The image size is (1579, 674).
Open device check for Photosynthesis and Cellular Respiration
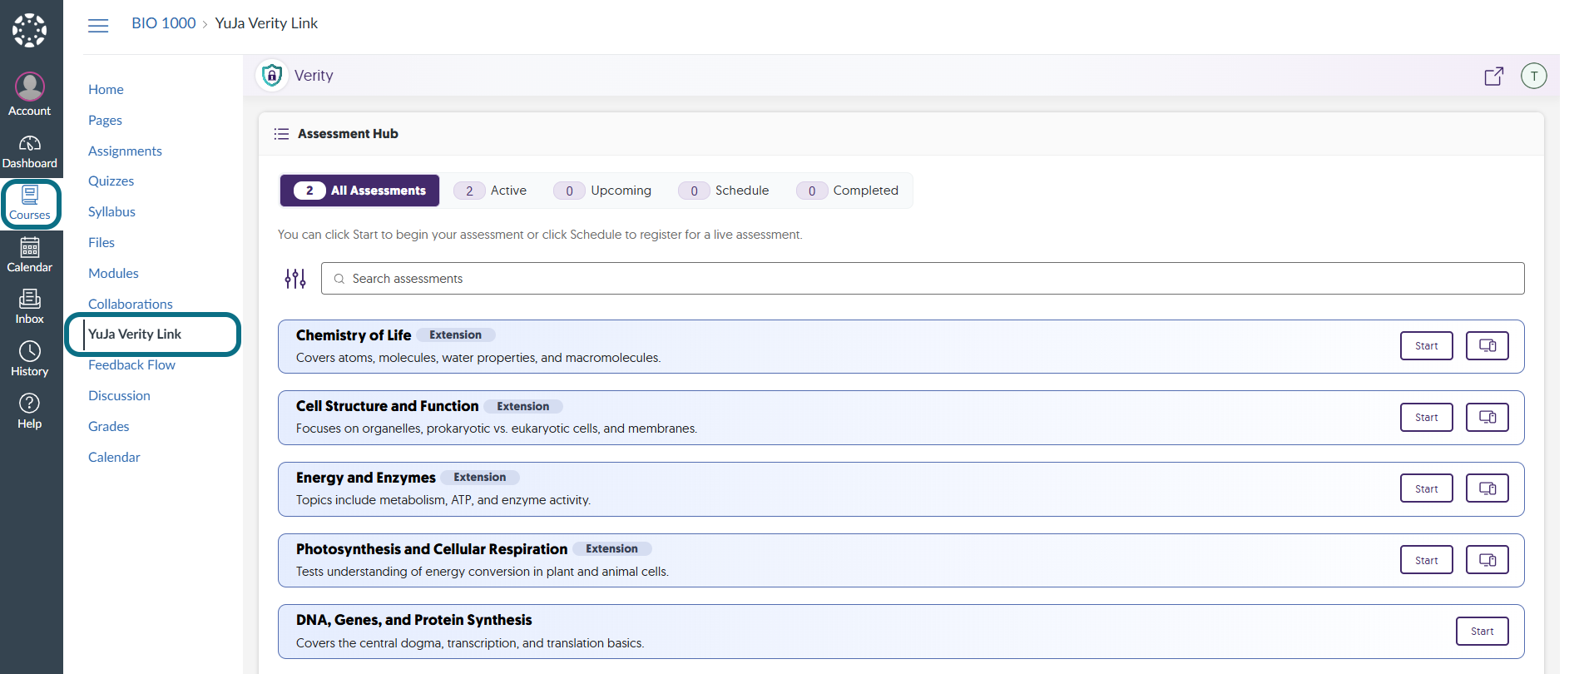[1487, 561]
